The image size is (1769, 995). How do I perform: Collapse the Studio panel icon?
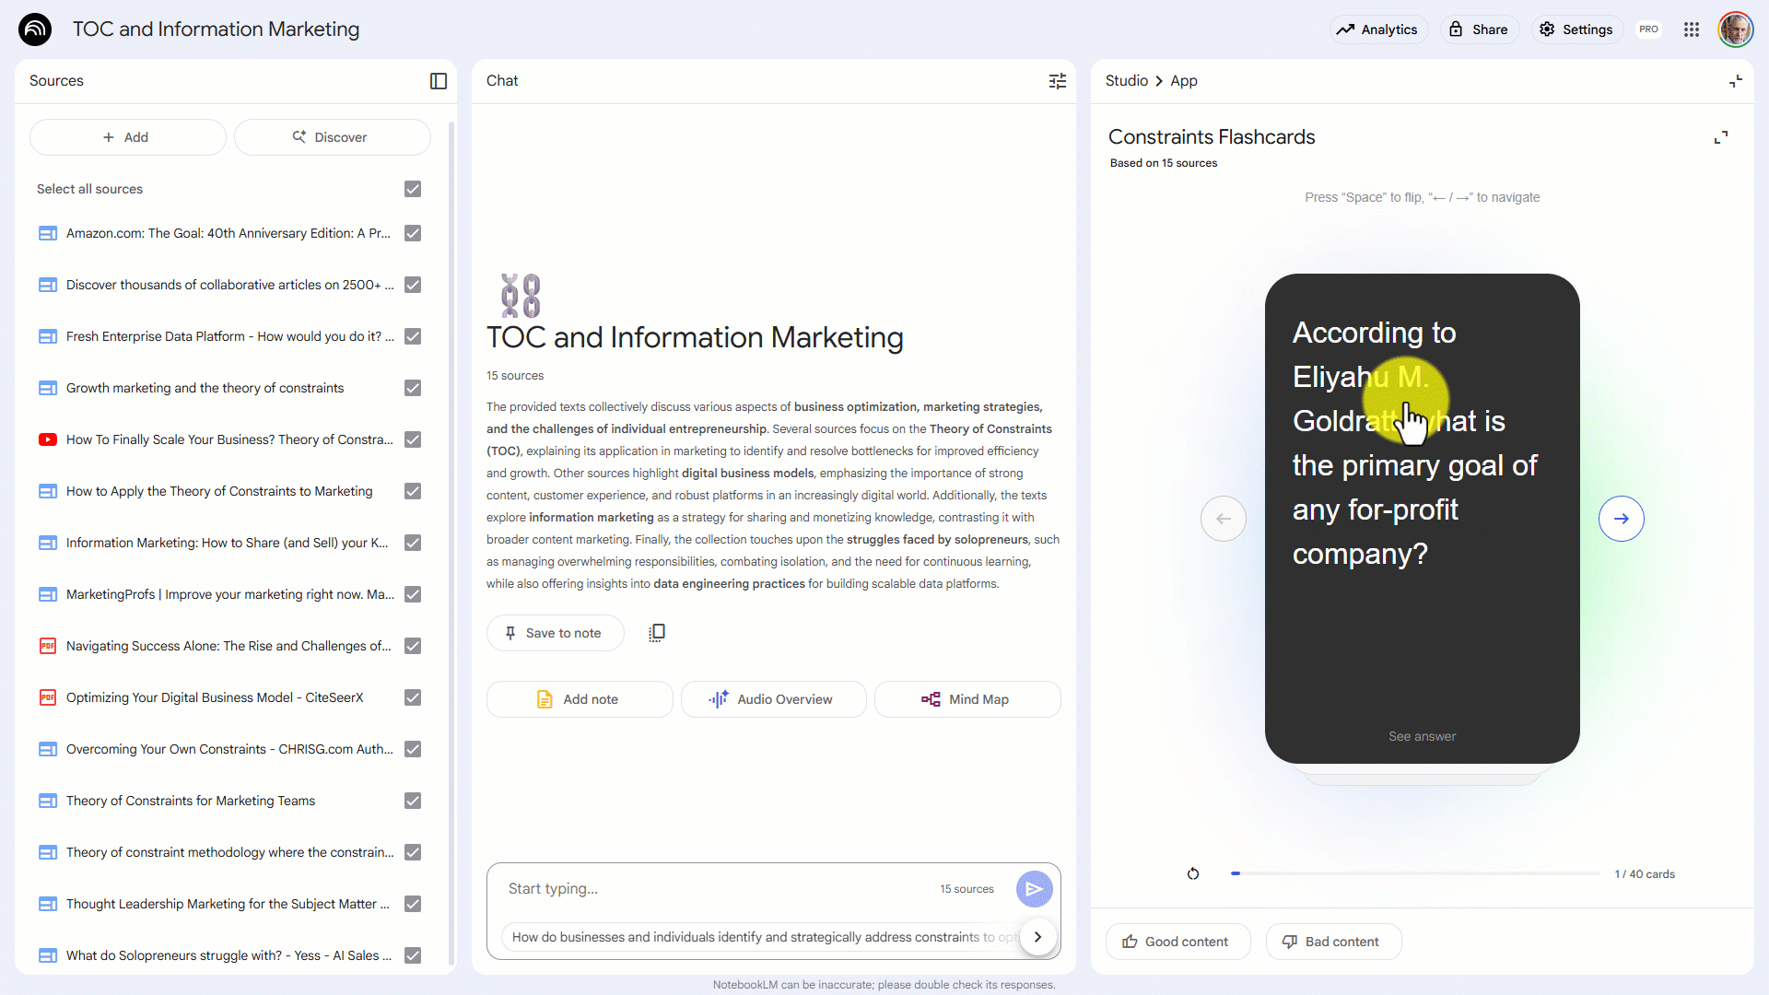click(1735, 81)
